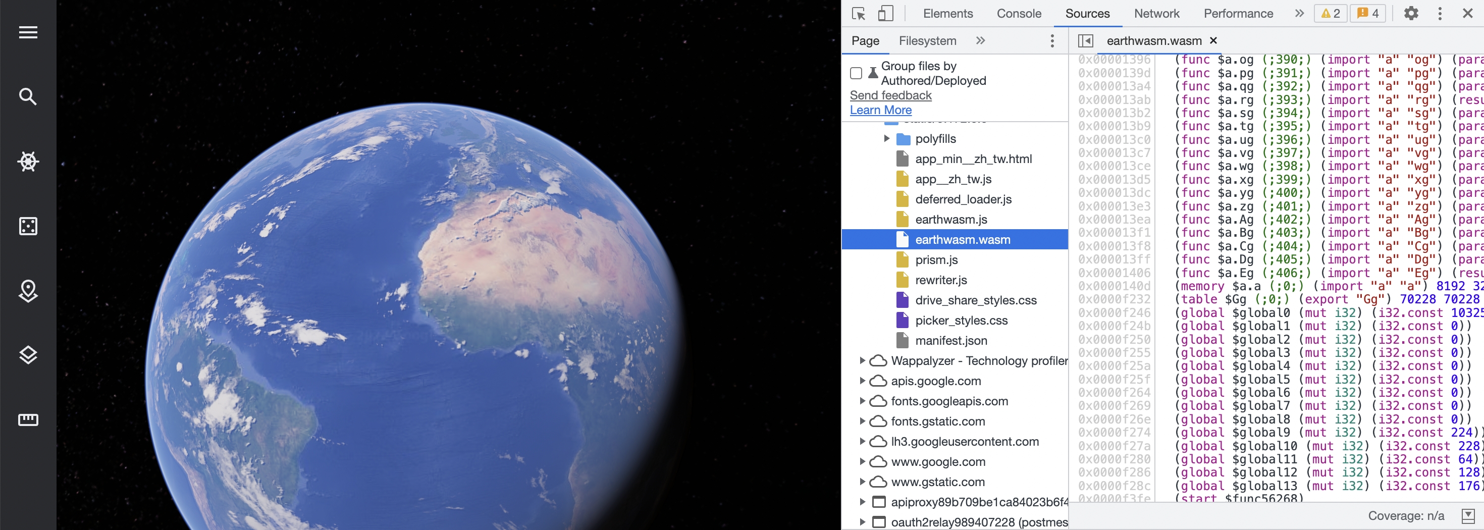Click the warnings count badge showing 2

[x=1330, y=13]
